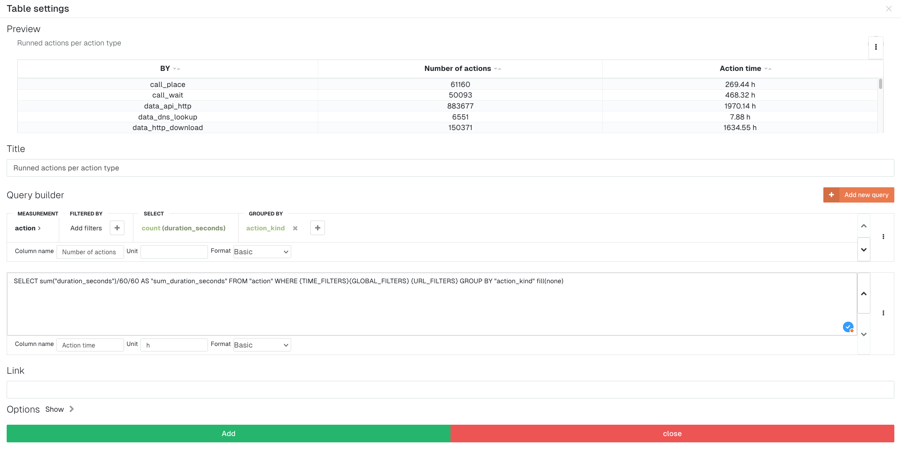Click preview table vertical scrollbar
This screenshot has width=901, height=449.
(880, 84)
